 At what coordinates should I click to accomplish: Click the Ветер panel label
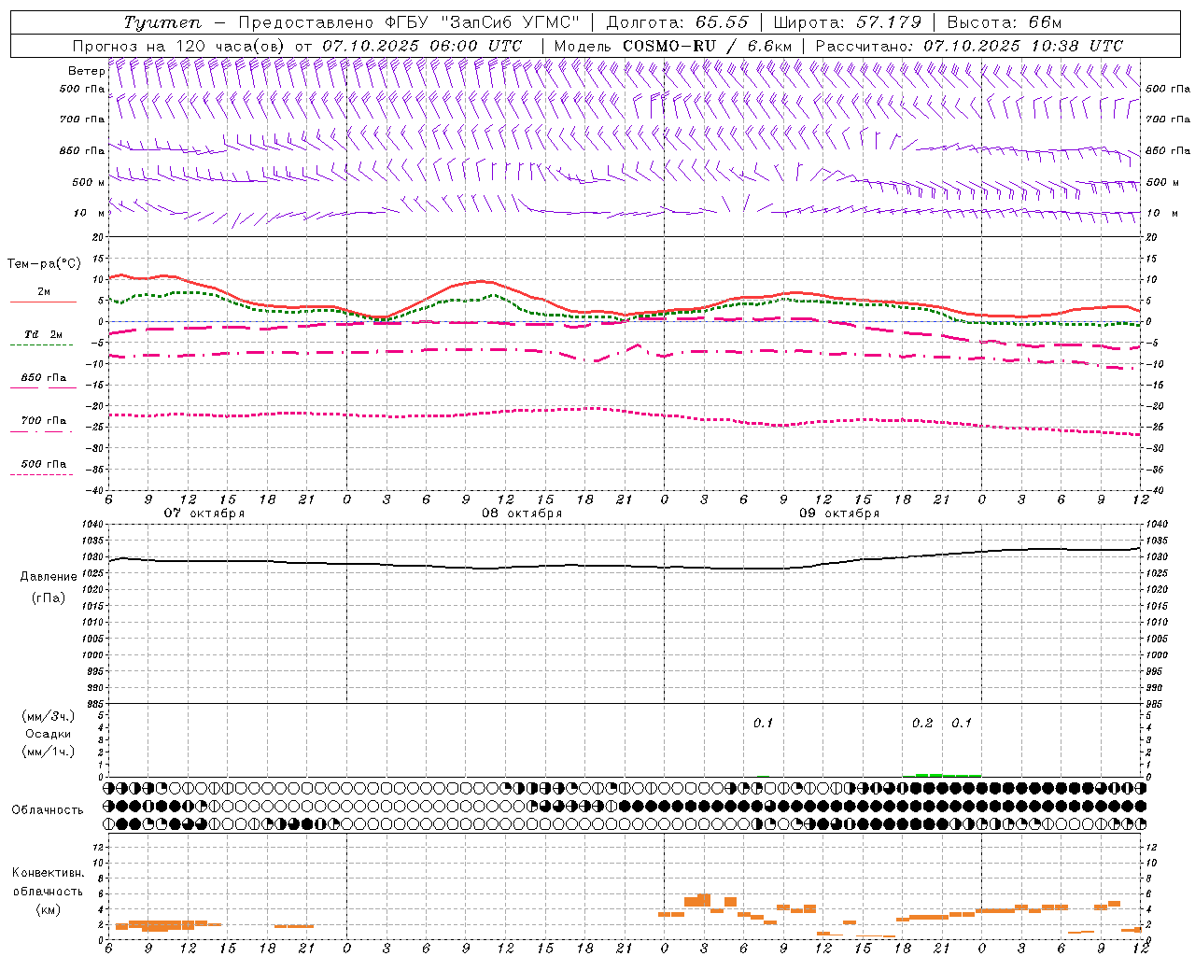tap(86, 71)
